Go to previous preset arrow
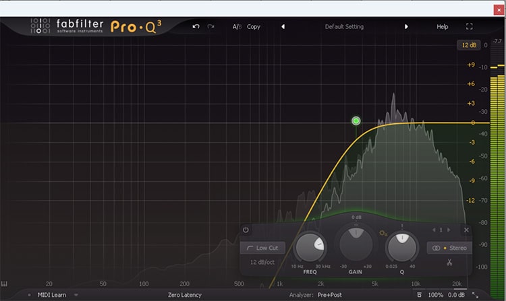This screenshot has height=301, width=506. tap(283, 26)
